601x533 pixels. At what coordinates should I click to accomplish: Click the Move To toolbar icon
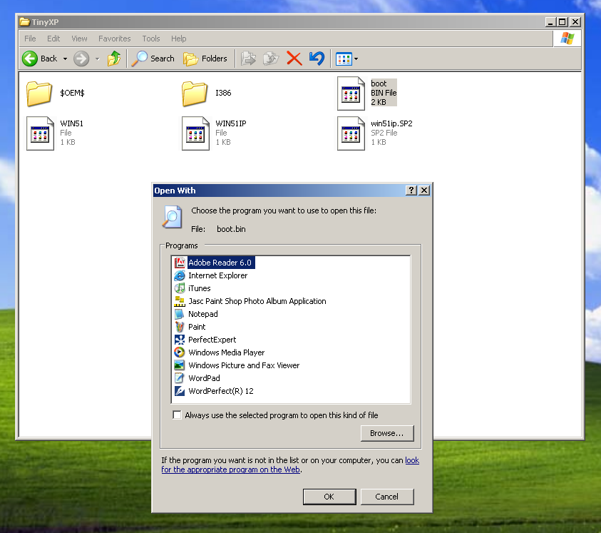pyautogui.click(x=248, y=59)
